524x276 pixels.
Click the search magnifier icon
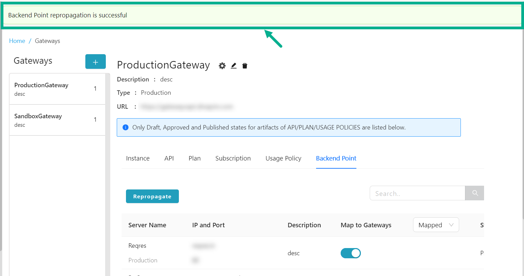[475, 193]
